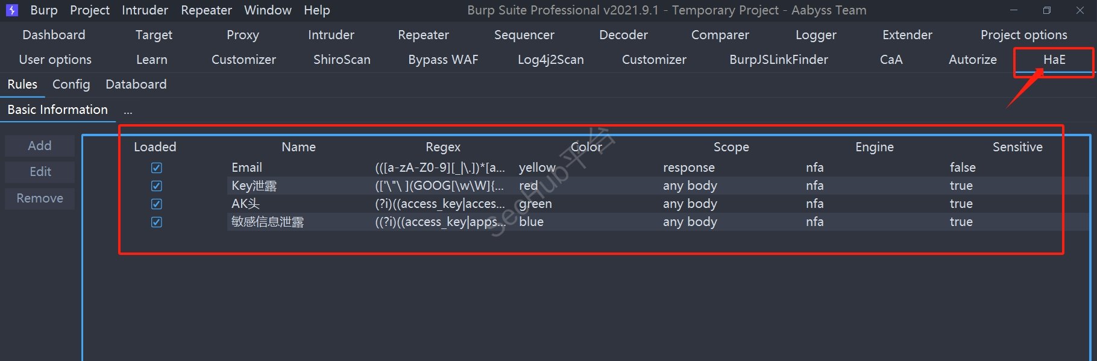This screenshot has width=1097, height=361.
Task: Switch to the Config sub-tab
Action: (71, 84)
